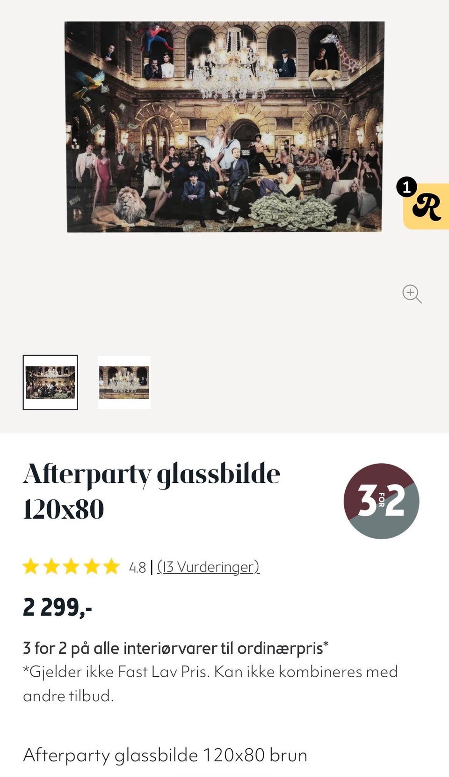The height and width of the screenshot is (777, 449).
Task: Select the fourth rating star
Action: tap(91, 566)
